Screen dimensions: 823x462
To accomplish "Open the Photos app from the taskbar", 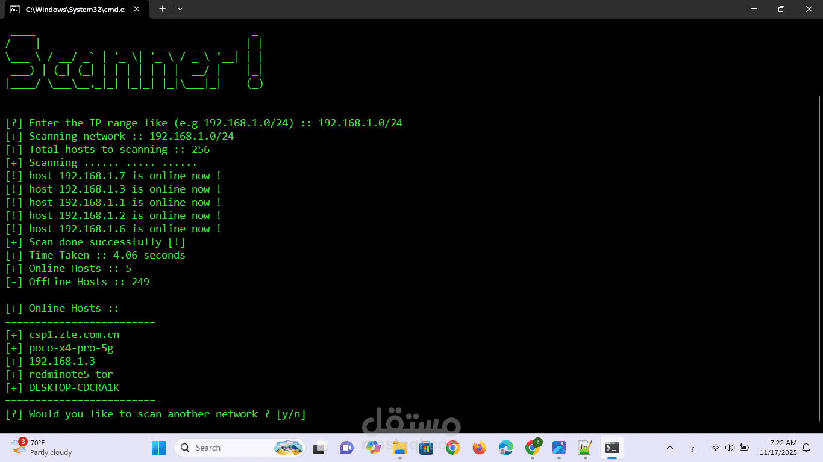I will (x=559, y=448).
